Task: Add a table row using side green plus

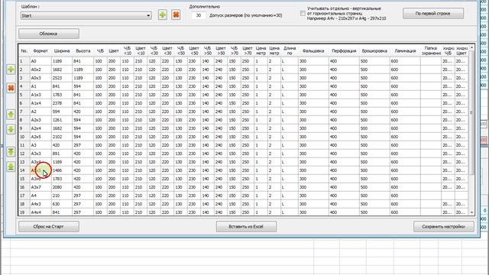Action: [11, 70]
